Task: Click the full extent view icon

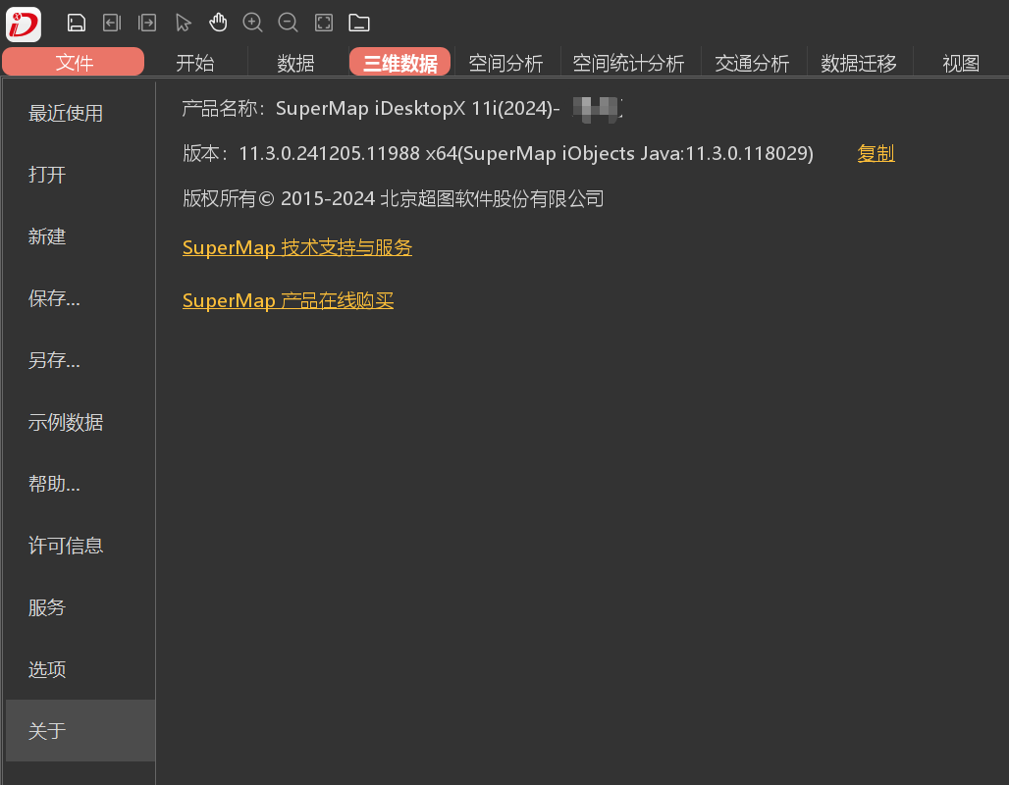Action: coord(324,23)
